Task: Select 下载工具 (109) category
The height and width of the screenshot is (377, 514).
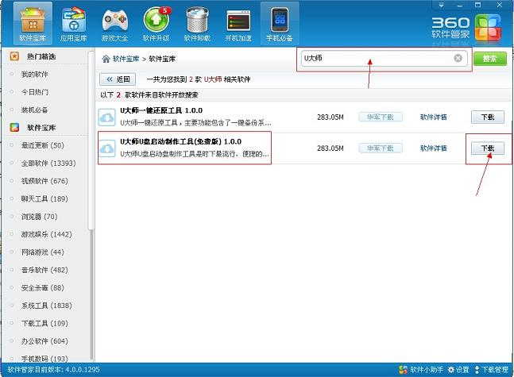Action: point(44,323)
